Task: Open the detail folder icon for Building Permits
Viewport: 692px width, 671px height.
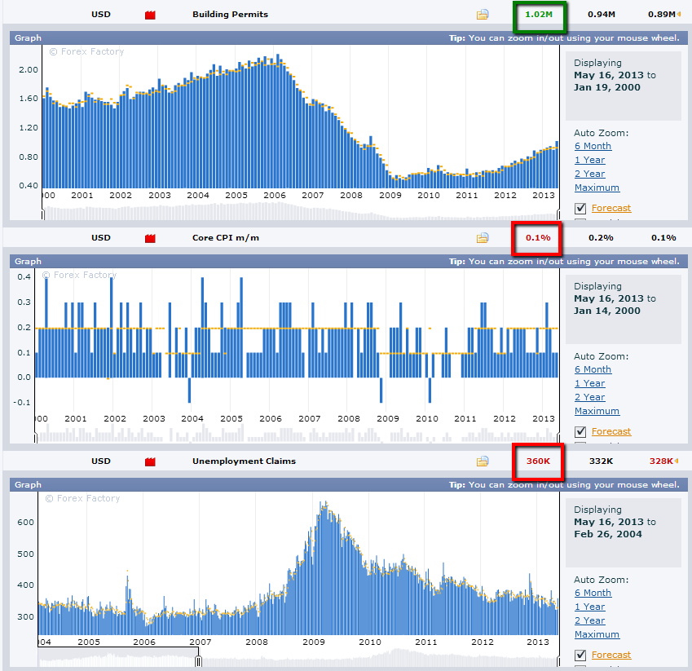Action: (483, 15)
